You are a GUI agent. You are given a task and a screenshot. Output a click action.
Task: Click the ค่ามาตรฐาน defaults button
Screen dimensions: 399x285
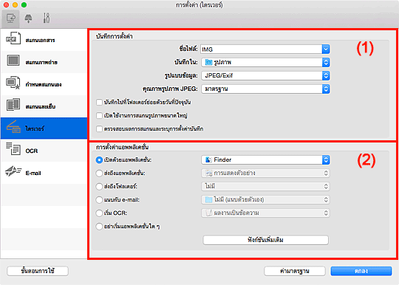(295, 271)
